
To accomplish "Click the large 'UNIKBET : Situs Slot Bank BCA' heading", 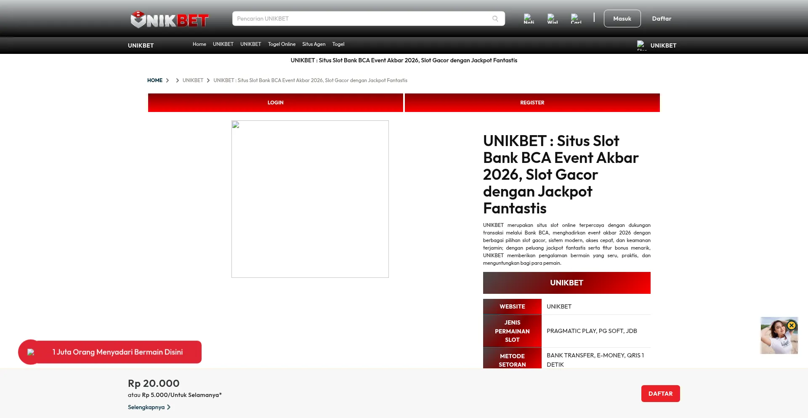I will pyautogui.click(x=561, y=175).
